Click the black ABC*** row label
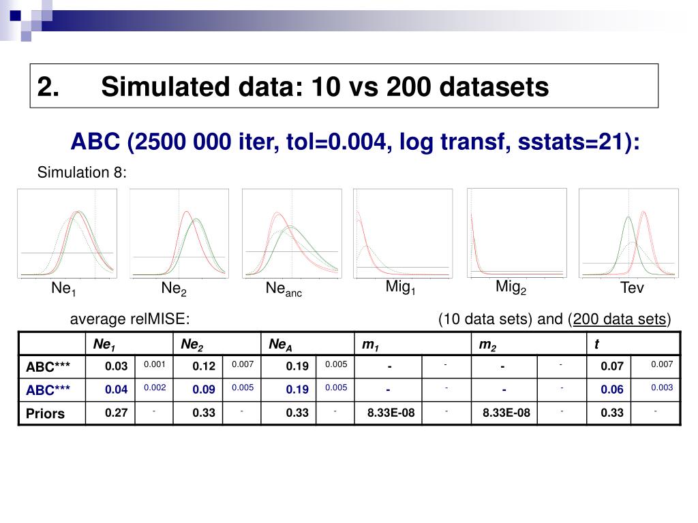 pos(48,367)
